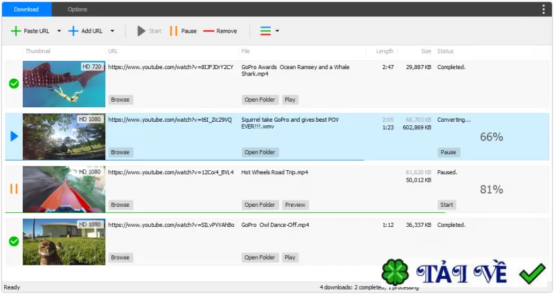The image size is (554, 294).
Task: Click the green checkmark beside whale shark video
Action: click(14, 84)
